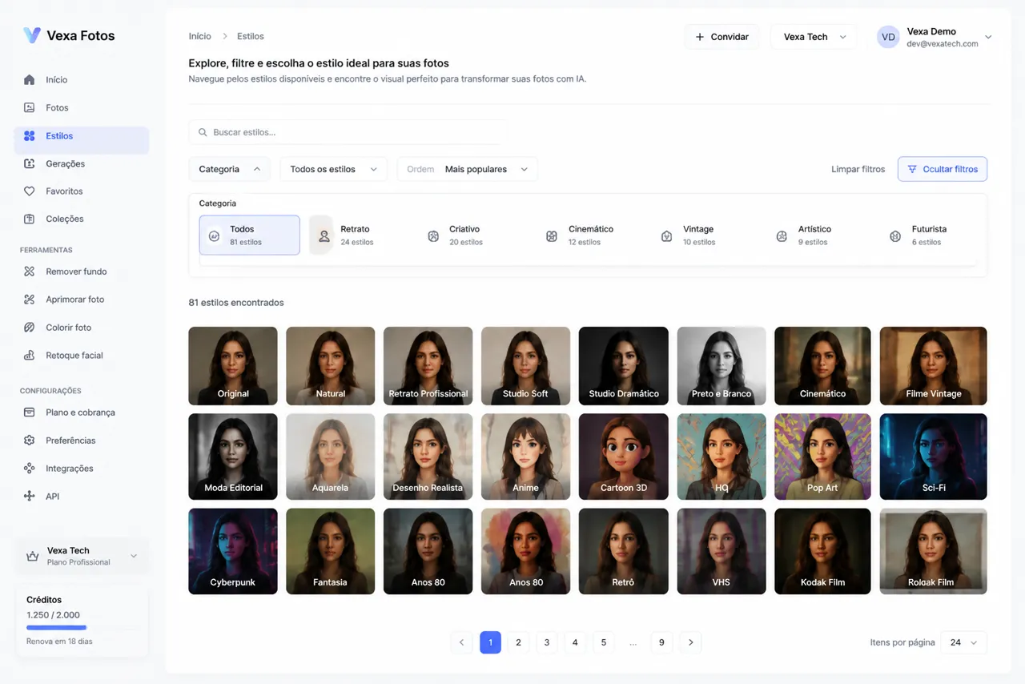The height and width of the screenshot is (684, 1025).
Task: Click the VD avatar in the header
Action: (888, 37)
